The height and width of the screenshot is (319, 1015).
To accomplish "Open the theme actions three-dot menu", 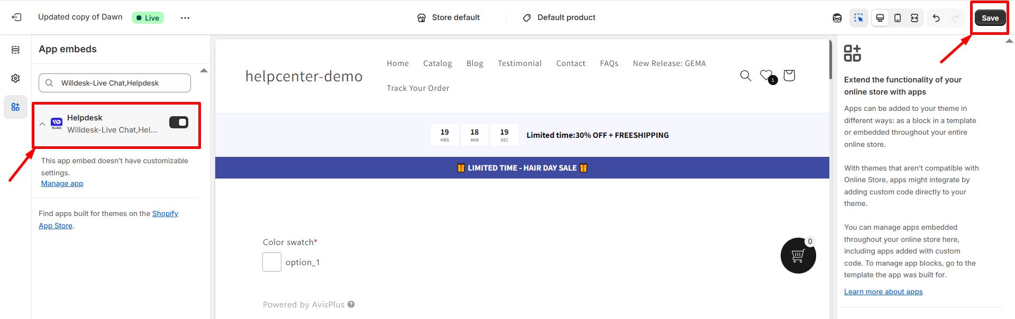I will [185, 18].
